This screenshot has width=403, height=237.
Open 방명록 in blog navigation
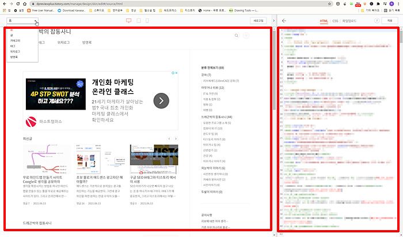(87, 43)
